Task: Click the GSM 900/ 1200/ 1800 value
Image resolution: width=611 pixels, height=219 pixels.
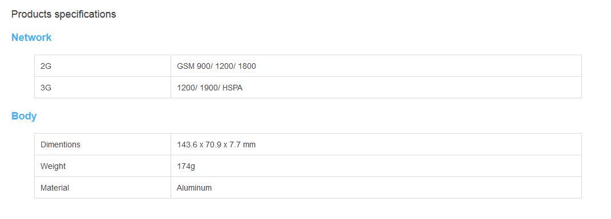Action: point(216,66)
